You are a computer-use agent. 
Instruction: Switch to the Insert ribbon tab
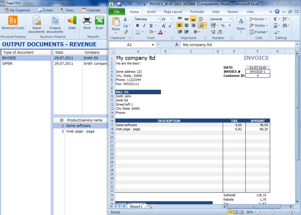pyautogui.click(x=151, y=12)
